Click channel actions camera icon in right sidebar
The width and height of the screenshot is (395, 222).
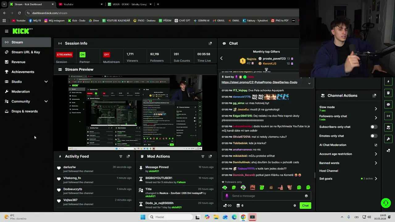[x=388, y=127]
